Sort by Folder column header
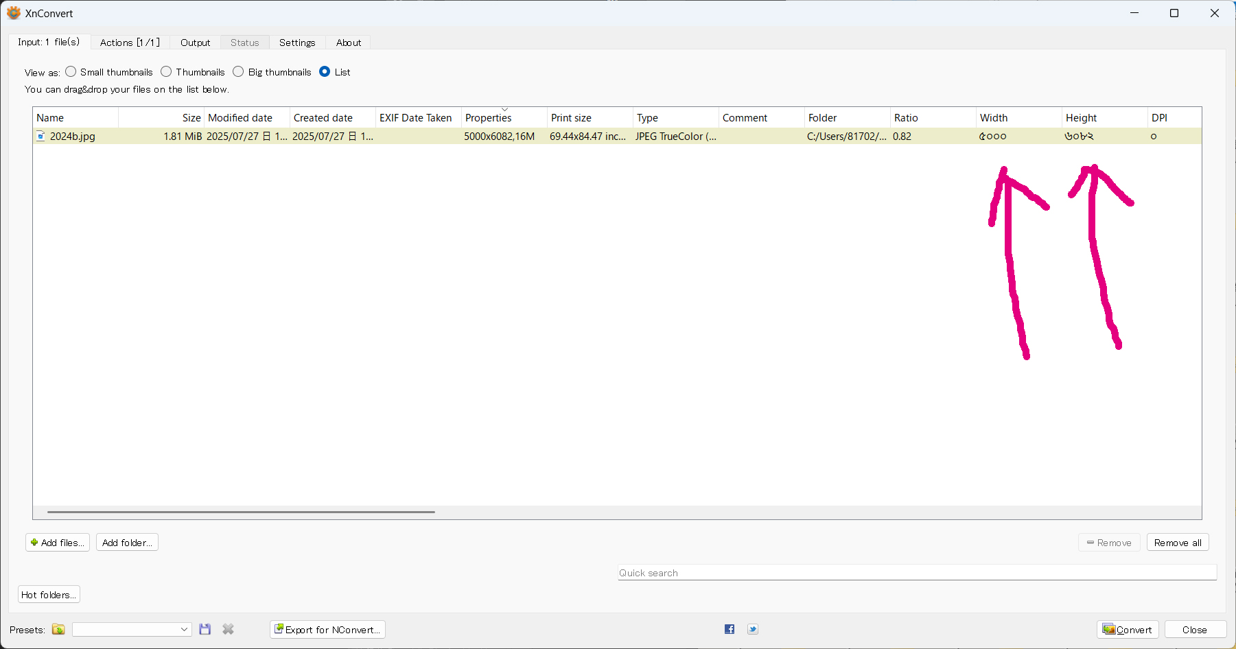This screenshot has width=1236, height=649. [x=848, y=117]
